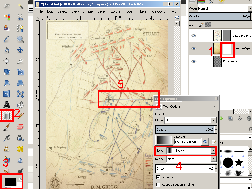Click the Pencil tool
Screen dimensions: 252x189
[20, 115]
